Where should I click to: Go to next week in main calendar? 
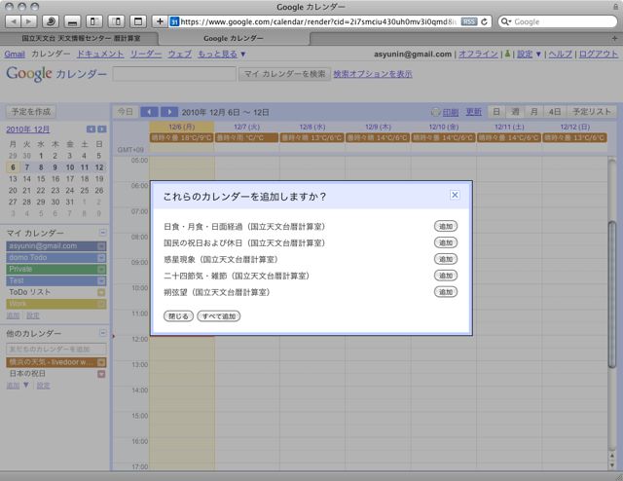click(x=168, y=112)
